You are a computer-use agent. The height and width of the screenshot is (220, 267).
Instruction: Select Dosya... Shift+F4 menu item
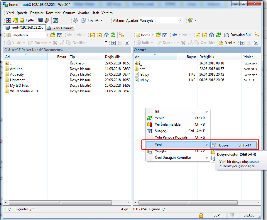click(x=233, y=145)
